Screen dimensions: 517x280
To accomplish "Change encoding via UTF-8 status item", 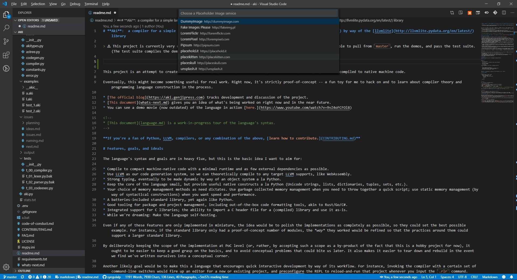I will coord(462,277).
